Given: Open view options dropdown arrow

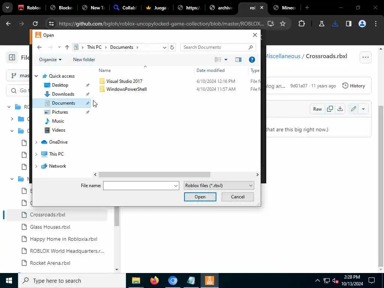Looking at the screenshot, I should (x=226, y=60).
